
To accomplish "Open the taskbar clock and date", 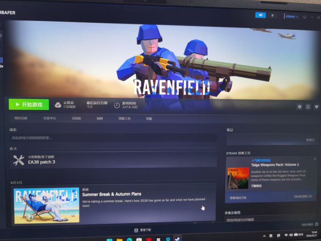I will [313, 234].
